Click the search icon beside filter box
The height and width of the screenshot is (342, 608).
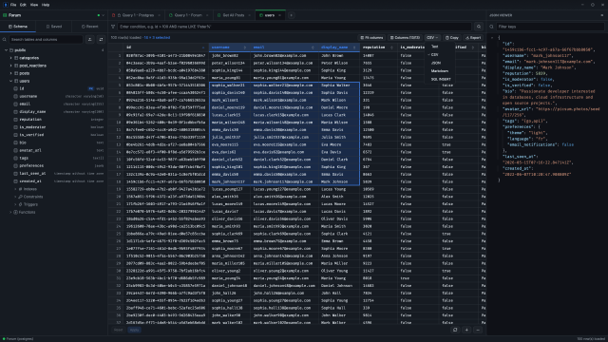[x=479, y=27]
